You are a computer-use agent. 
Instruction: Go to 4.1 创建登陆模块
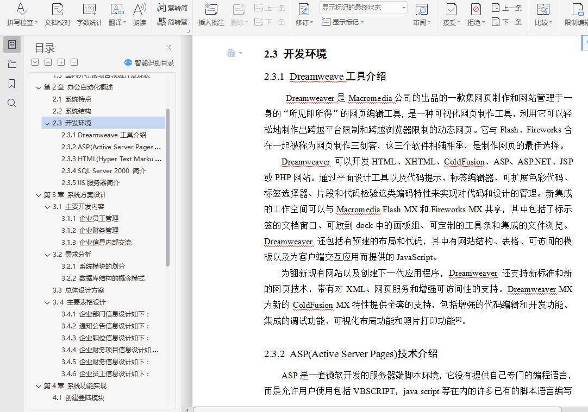coord(78,398)
